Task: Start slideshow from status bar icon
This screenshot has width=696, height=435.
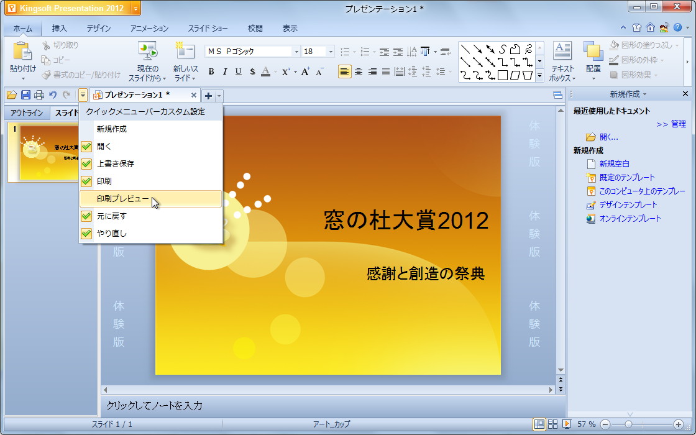Action: [x=566, y=424]
